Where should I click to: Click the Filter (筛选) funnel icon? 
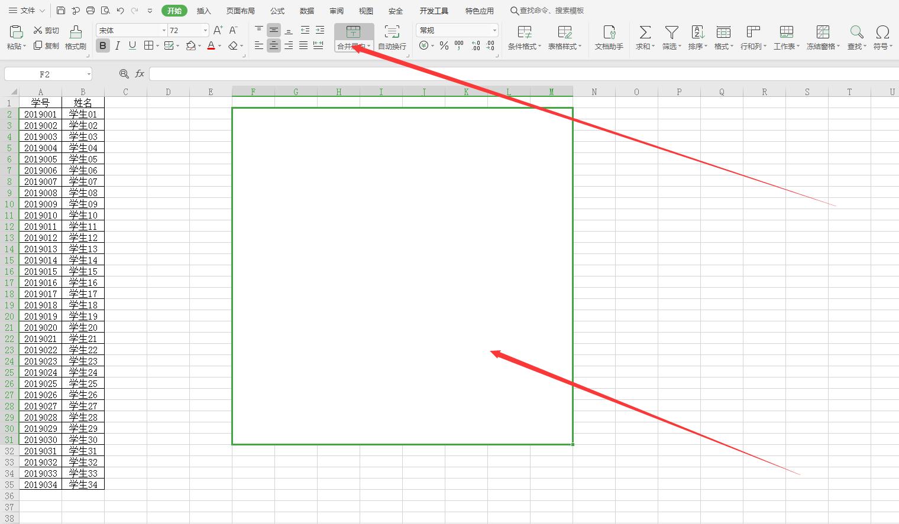(671, 32)
